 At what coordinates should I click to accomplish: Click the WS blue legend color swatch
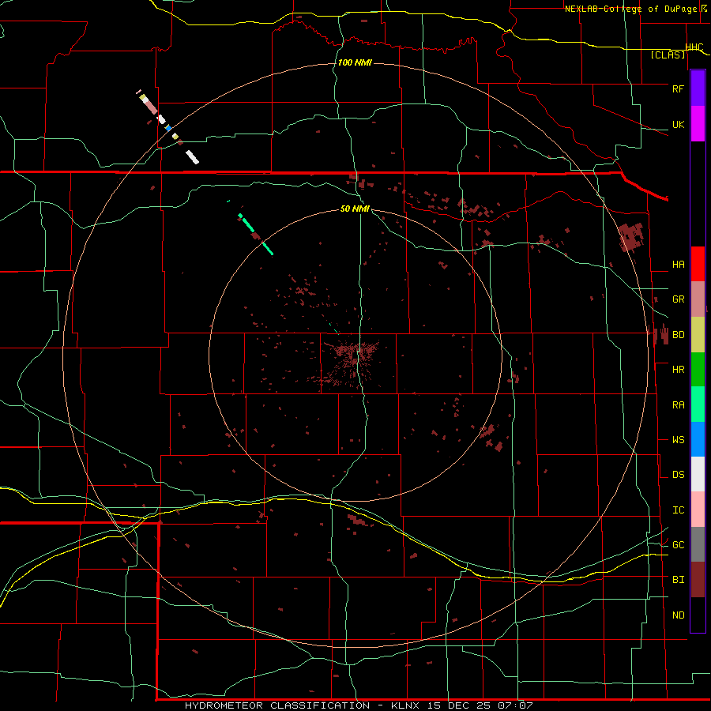point(698,439)
